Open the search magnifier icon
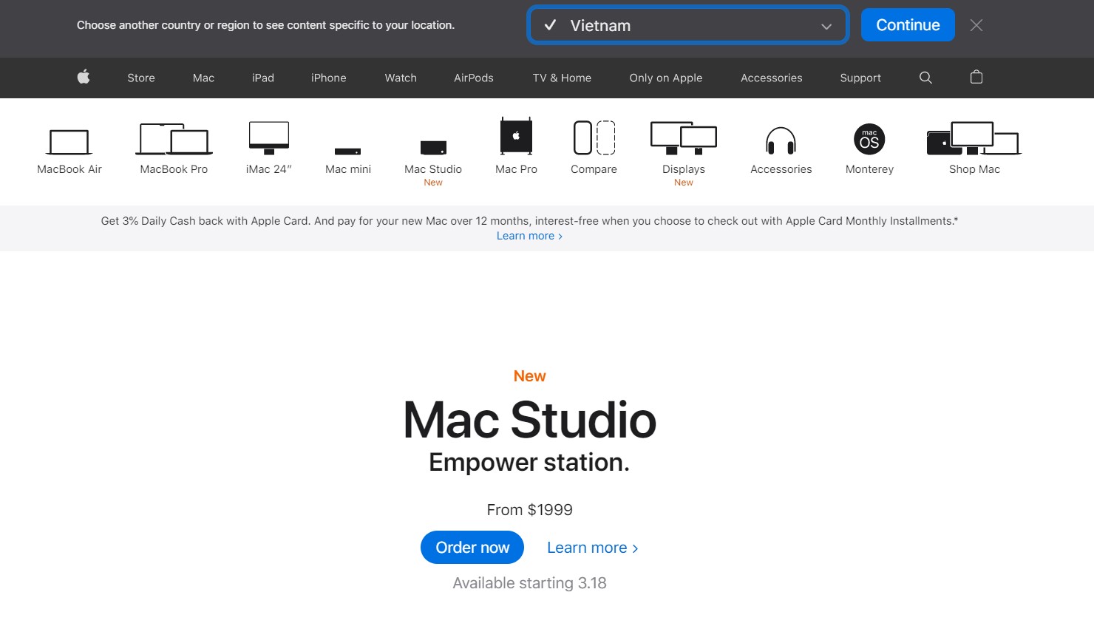This screenshot has width=1094, height=643. [x=925, y=78]
